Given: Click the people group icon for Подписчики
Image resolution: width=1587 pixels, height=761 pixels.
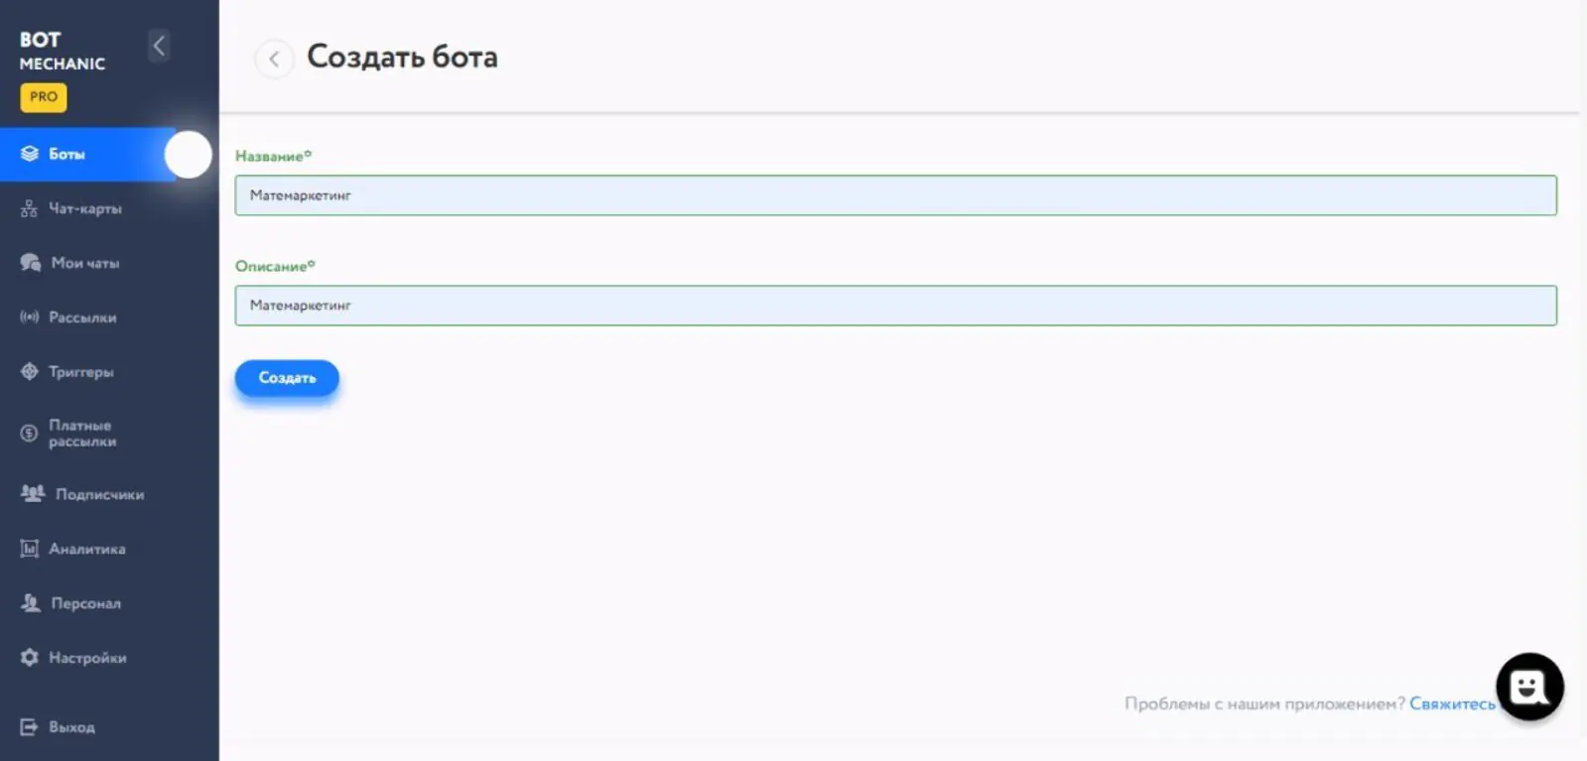Looking at the screenshot, I should click(33, 493).
